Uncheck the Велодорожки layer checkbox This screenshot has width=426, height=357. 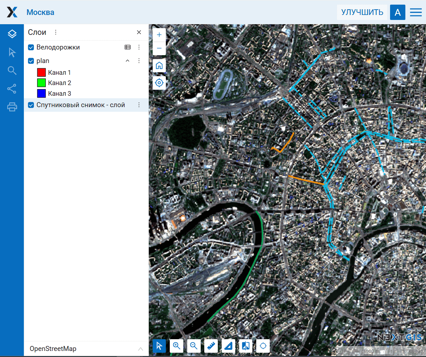pyautogui.click(x=31, y=47)
